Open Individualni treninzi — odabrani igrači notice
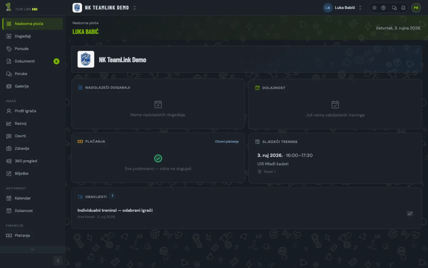Viewport: 428px width, 268px height. click(115, 210)
